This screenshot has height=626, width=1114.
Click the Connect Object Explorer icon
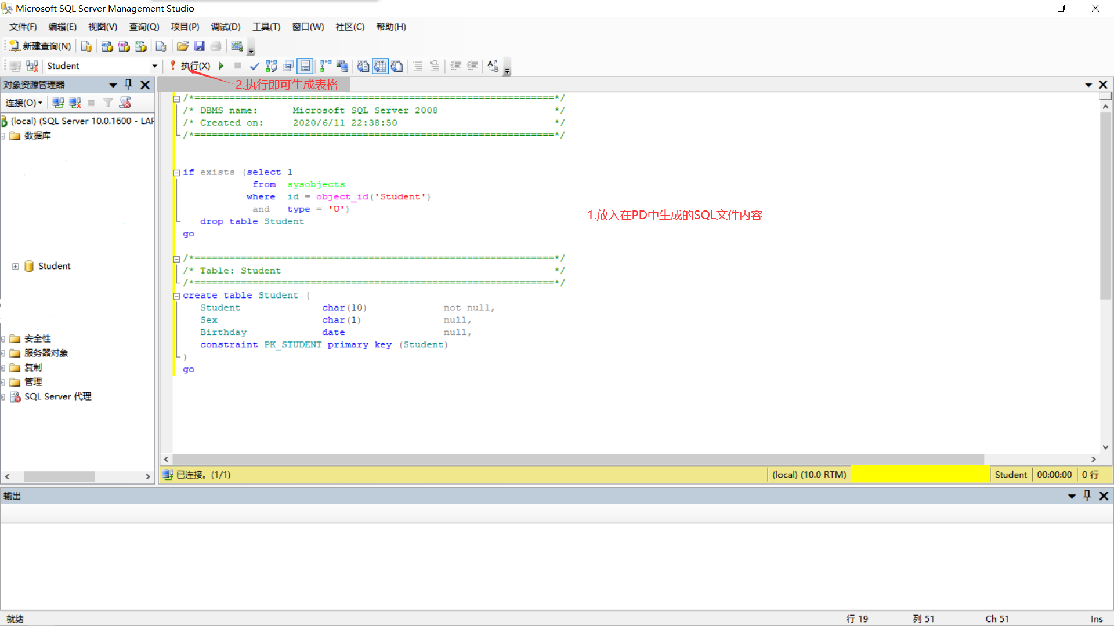[58, 103]
